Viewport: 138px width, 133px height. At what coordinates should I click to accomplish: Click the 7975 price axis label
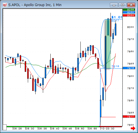[130, 39]
